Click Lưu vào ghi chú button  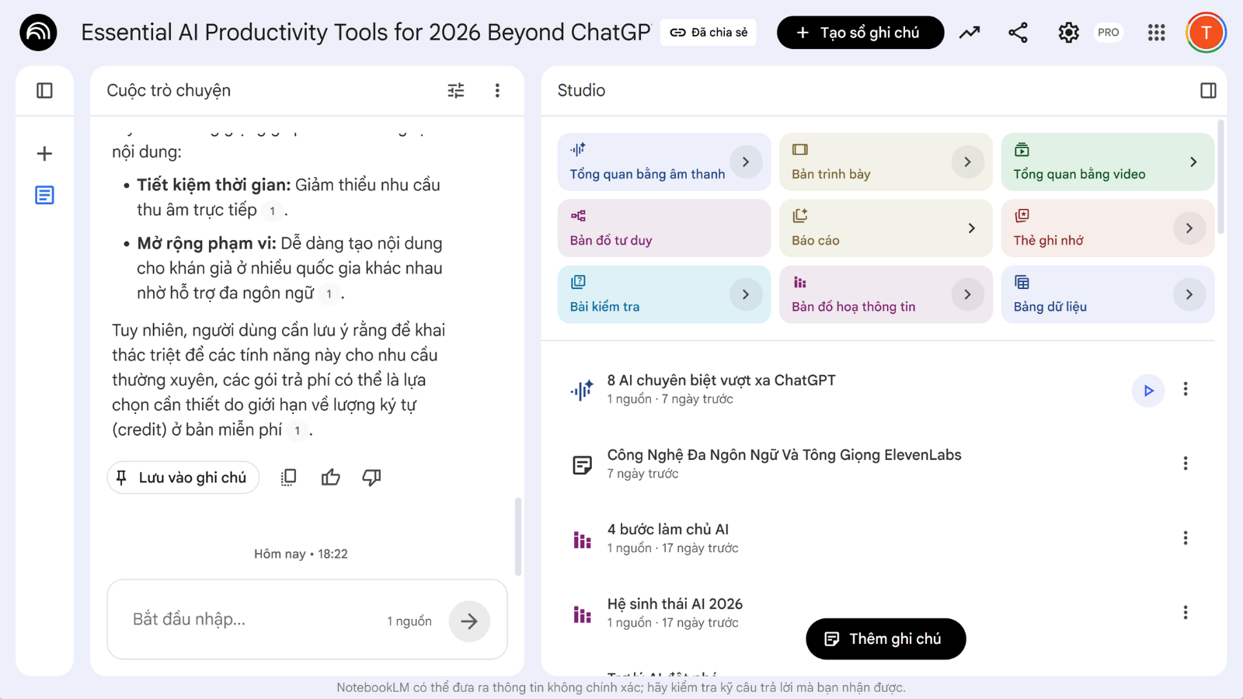point(183,478)
